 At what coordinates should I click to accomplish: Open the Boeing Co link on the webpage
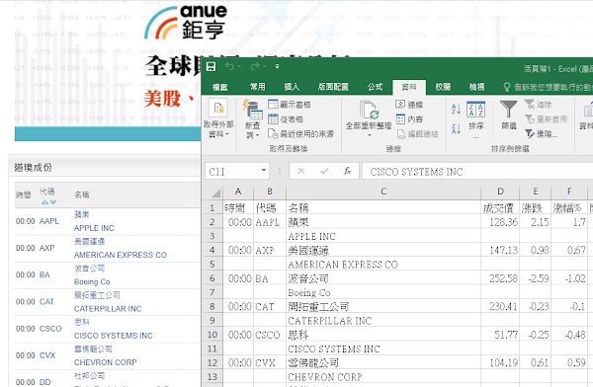click(x=92, y=282)
